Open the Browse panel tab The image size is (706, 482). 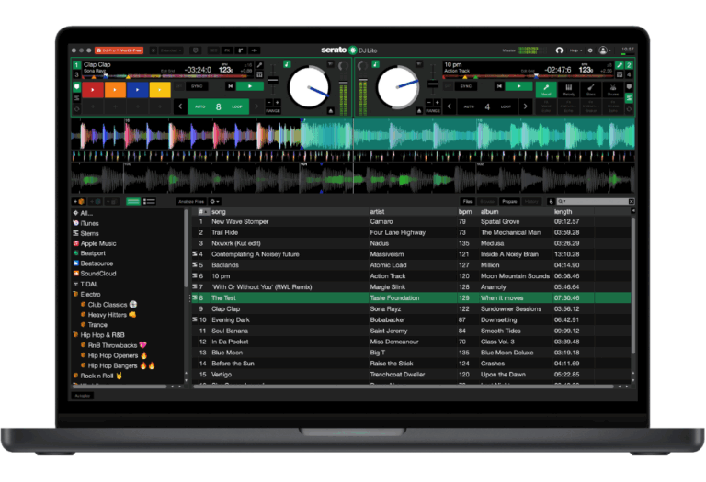[487, 201]
